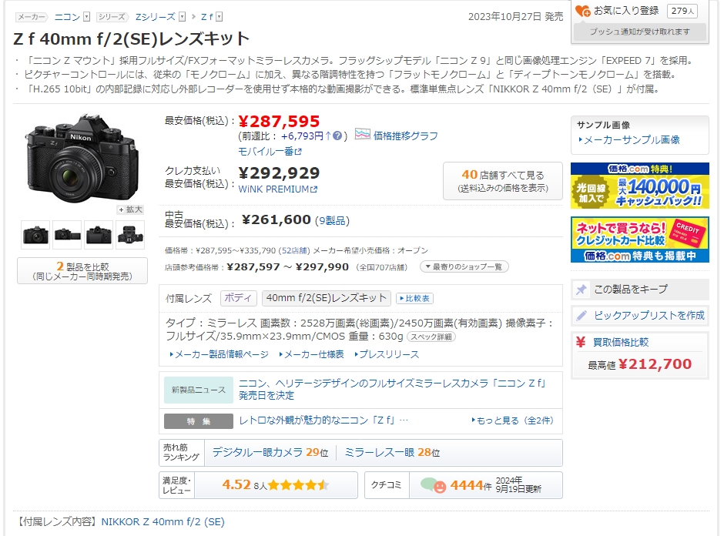Select the ボディ lens option tab

click(239, 298)
